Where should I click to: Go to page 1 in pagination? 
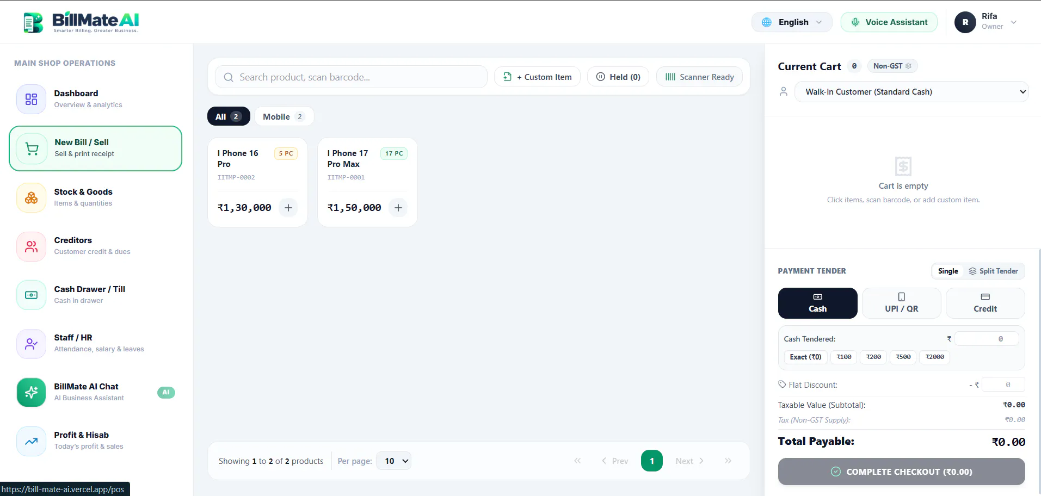tap(652, 461)
